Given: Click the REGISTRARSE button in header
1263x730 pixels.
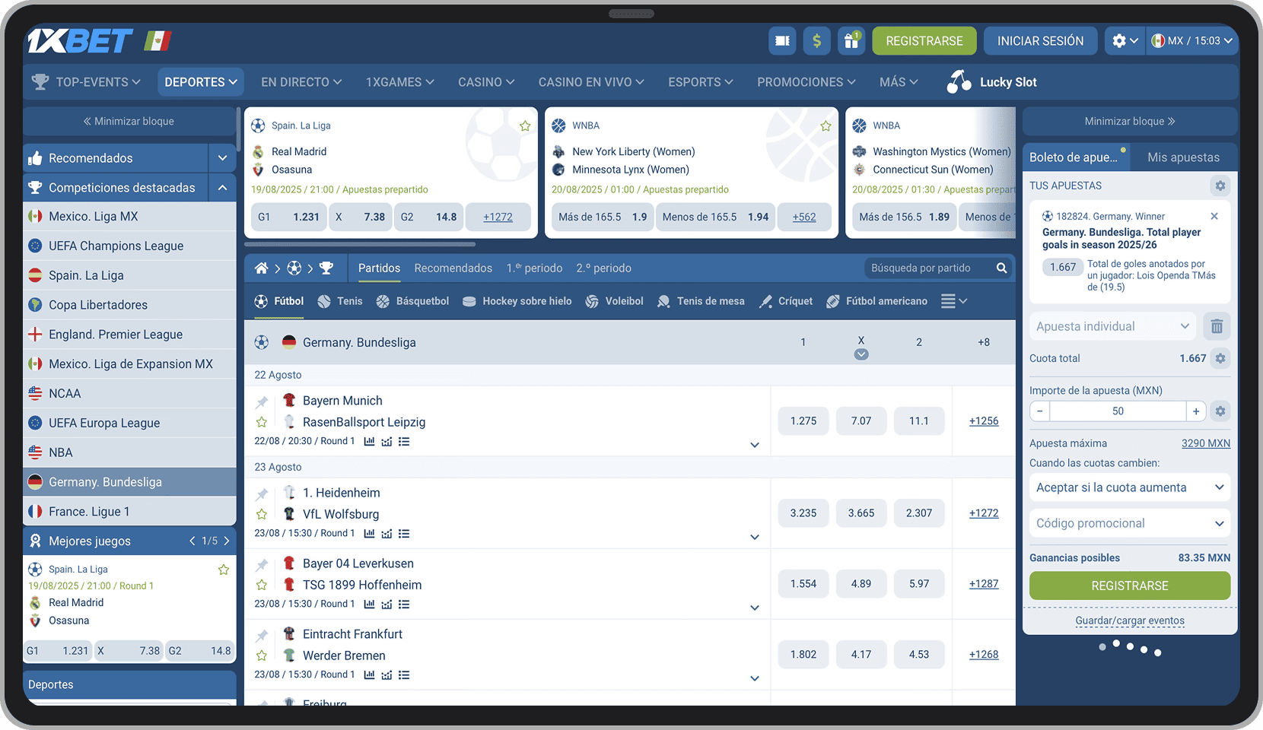Looking at the screenshot, I should 924,41.
